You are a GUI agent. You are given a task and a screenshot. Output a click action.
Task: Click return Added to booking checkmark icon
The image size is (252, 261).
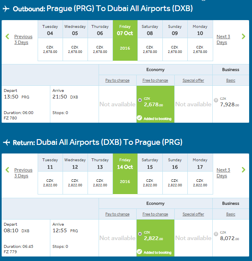(x=139, y=252)
